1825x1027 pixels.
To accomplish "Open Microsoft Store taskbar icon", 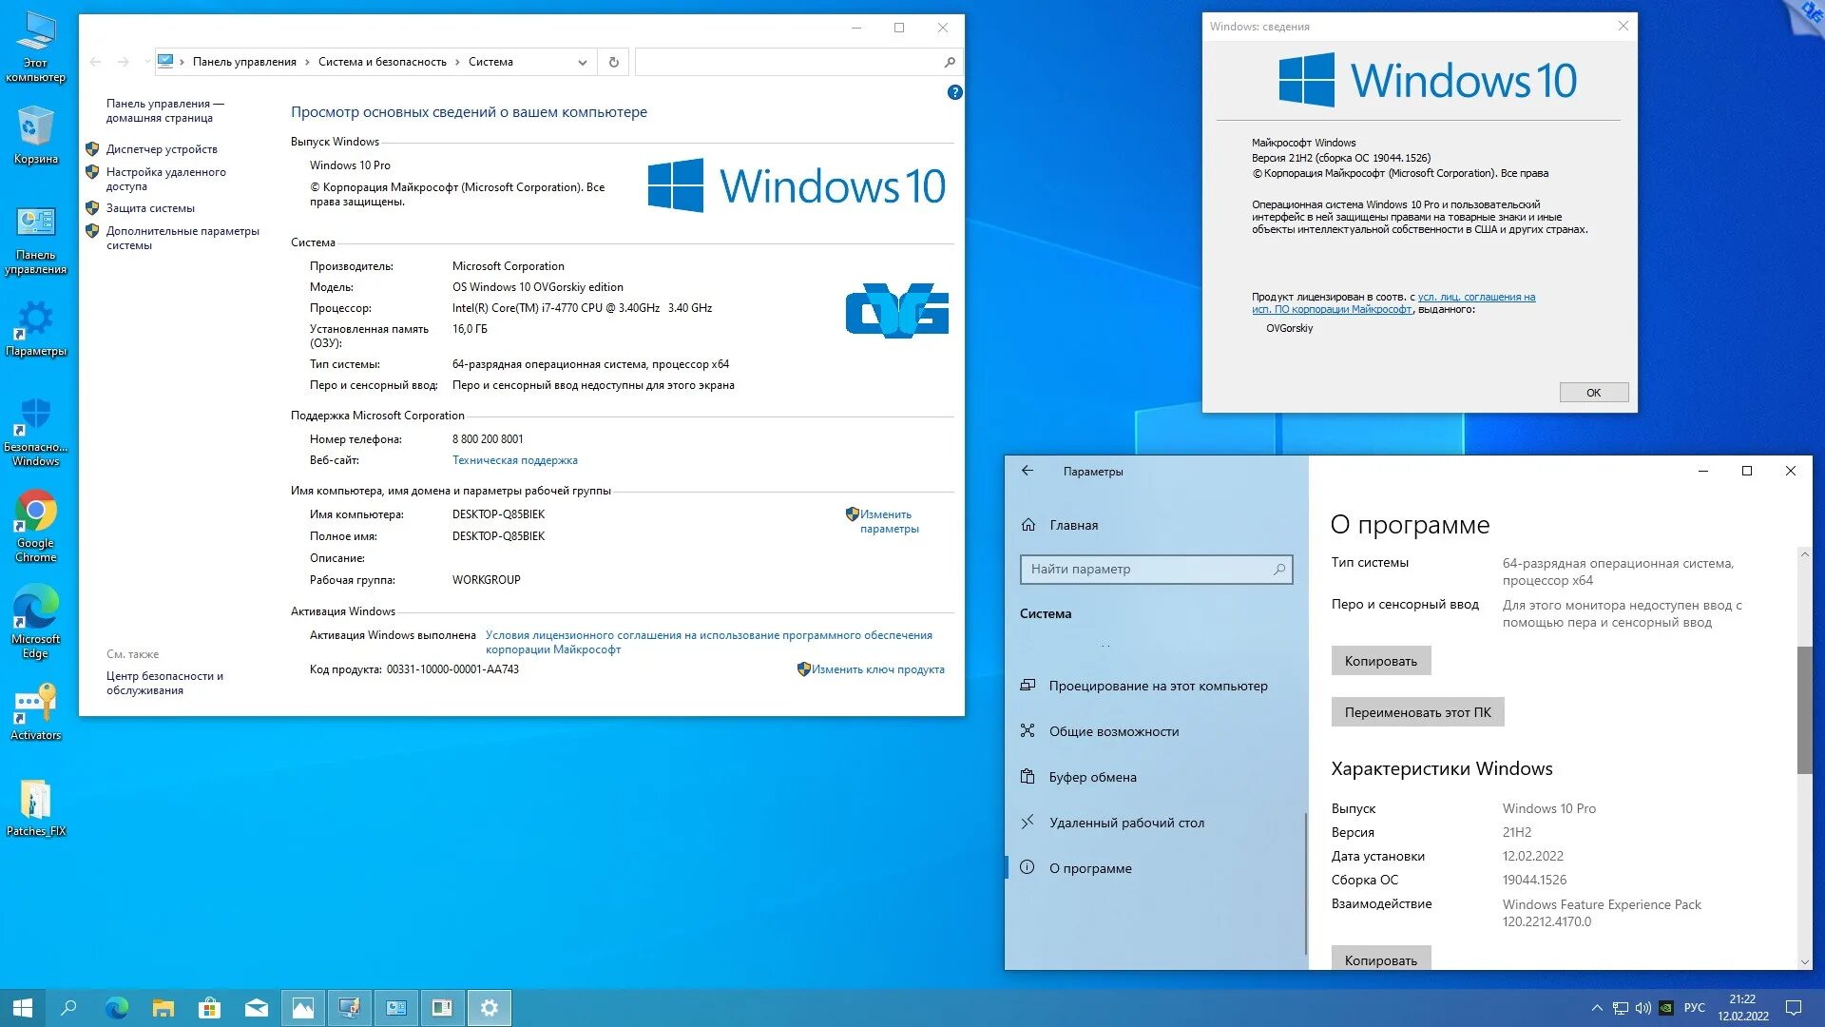I will 209,1008.
